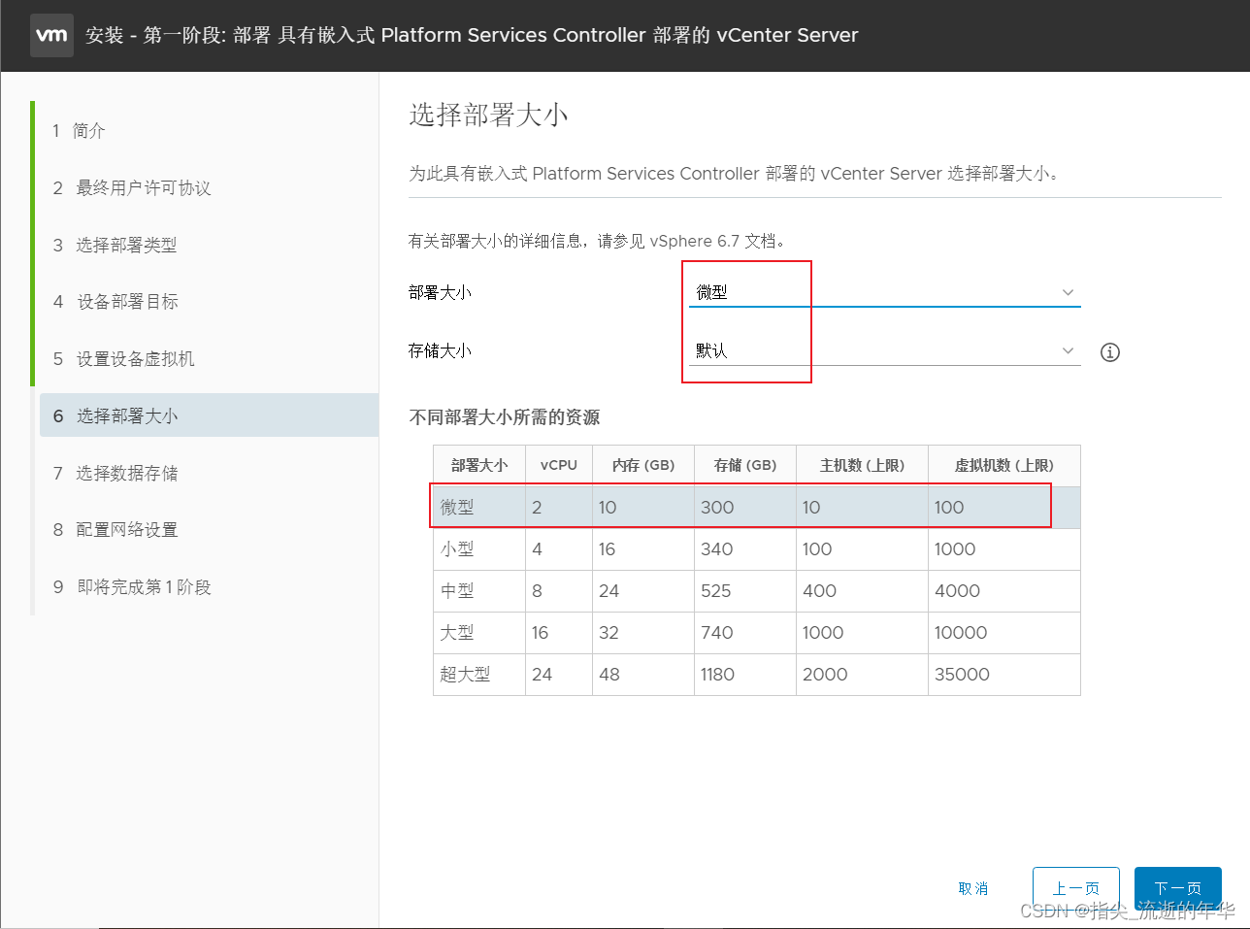Image resolution: width=1250 pixels, height=929 pixels.
Task: Open the 存储大小 dropdown showing 默认
Action: click(x=884, y=350)
